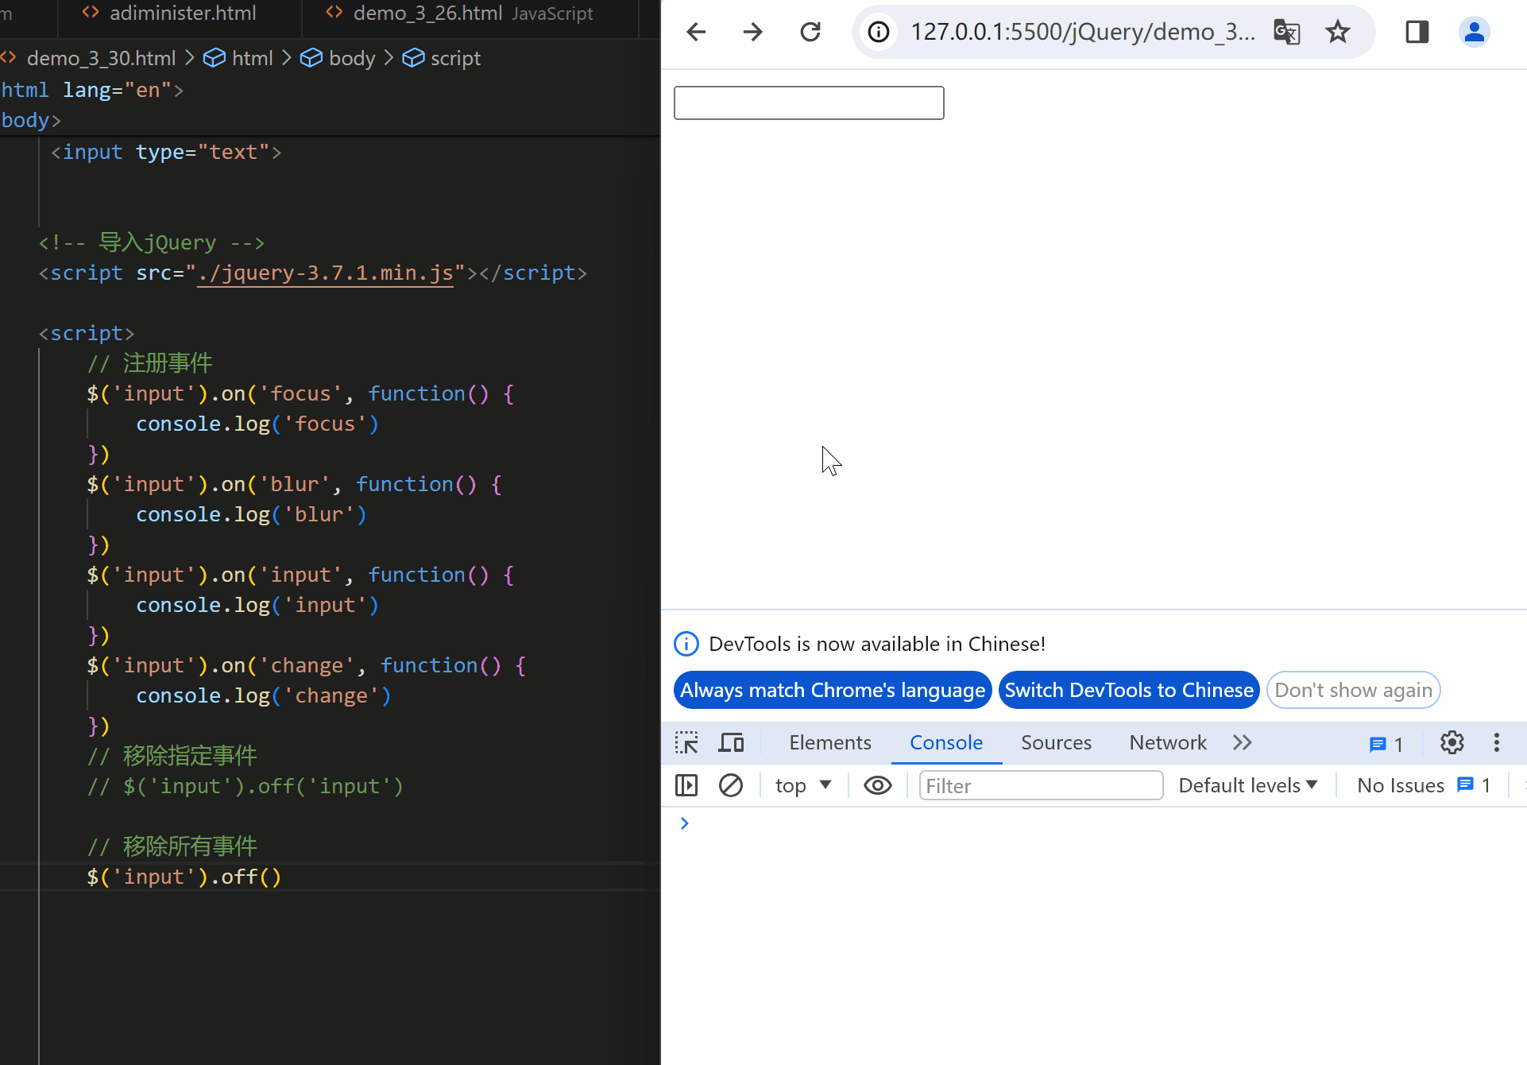Click the Don't show again button
Image resolution: width=1527 pixels, height=1065 pixels.
click(1353, 690)
